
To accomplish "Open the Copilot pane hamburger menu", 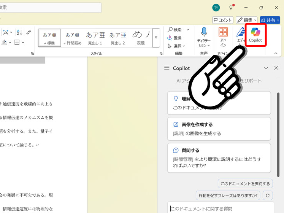I will (x=167, y=68).
